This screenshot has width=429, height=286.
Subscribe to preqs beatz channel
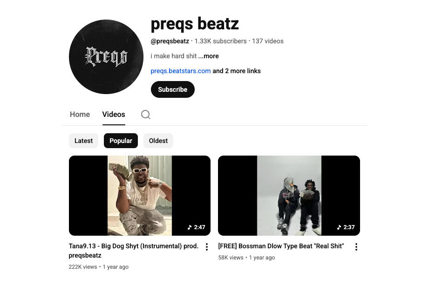pyautogui.click(x=173, y=89)
